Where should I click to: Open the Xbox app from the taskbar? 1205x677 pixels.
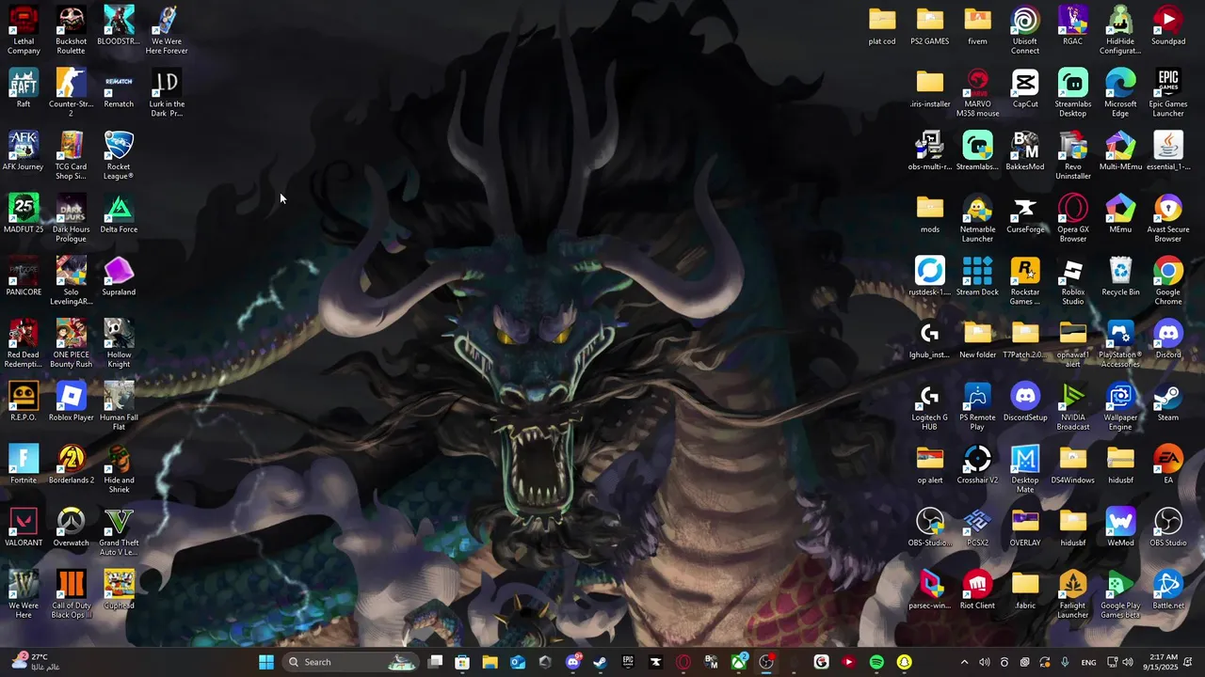point(739,662)
